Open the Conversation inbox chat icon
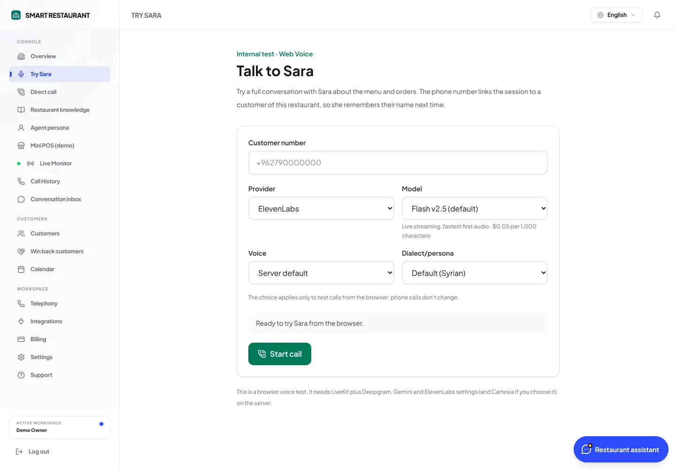This screenshot has width=676, height=470. tap(21, 199)
